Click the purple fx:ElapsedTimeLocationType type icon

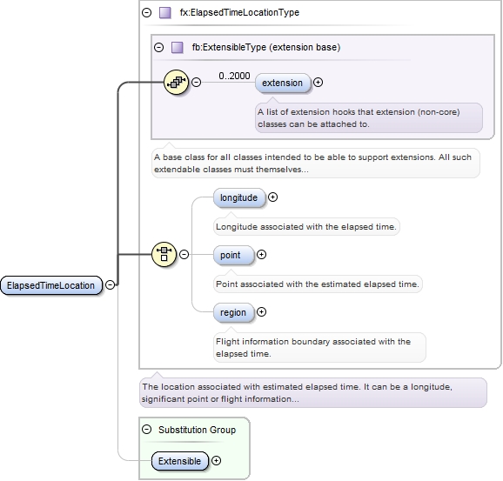tap(164, 13)
